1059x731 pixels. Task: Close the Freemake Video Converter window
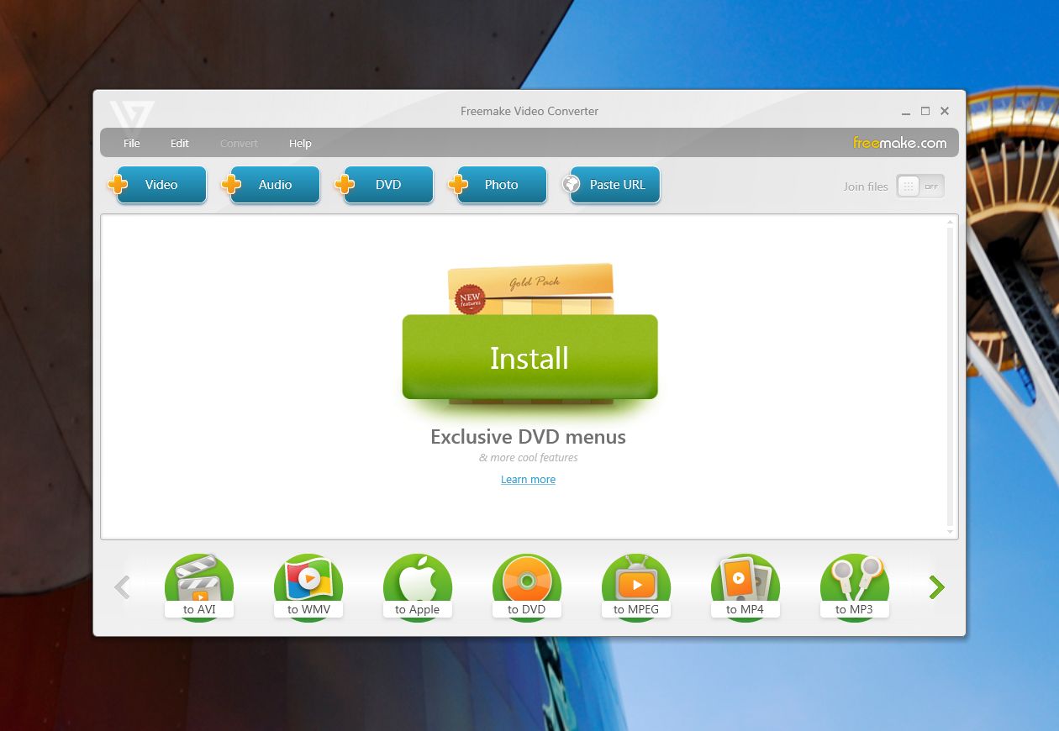pyautogui.click(x=945, y=111)
